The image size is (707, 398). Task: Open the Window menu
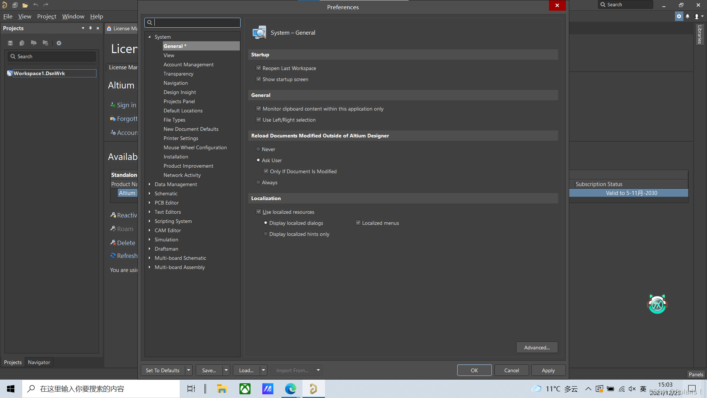click(73, 16)
